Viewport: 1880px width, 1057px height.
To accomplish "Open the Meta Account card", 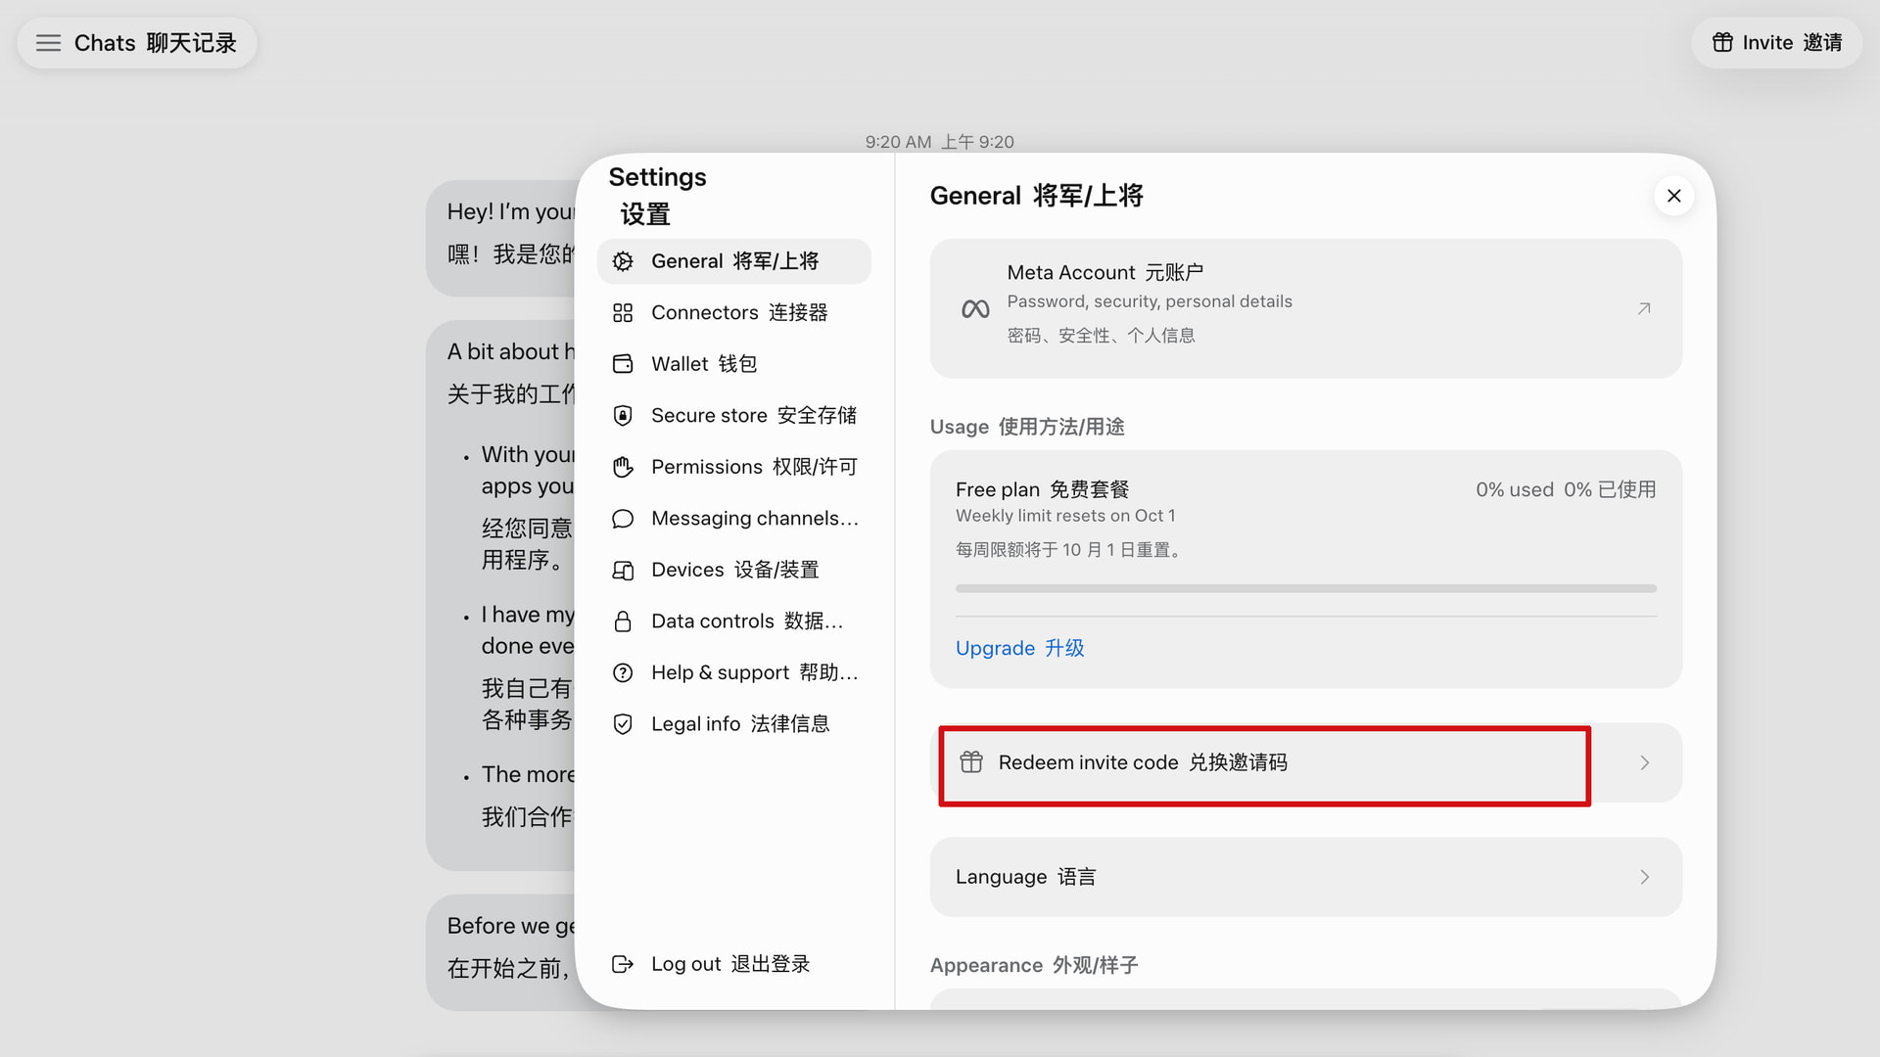I will click(x=1306, y=308).
